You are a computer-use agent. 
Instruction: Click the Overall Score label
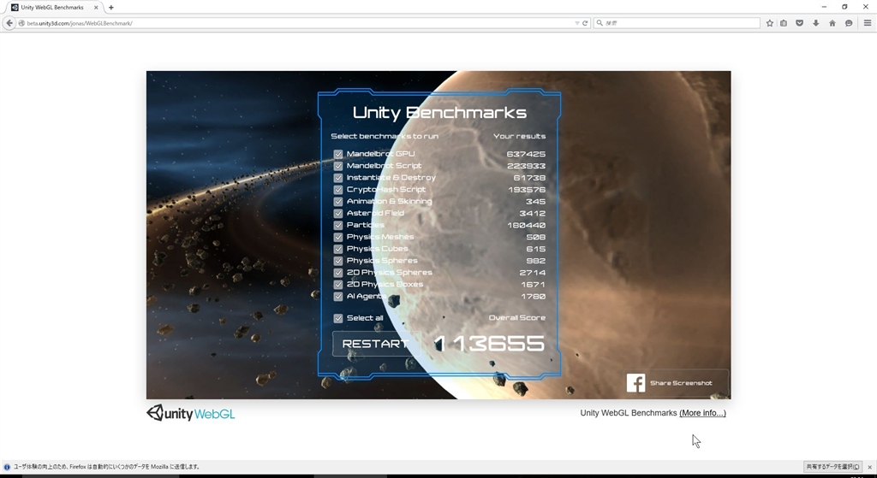pos(517,318)
